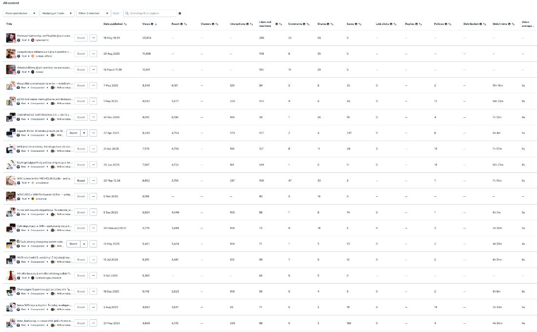
Task: Open 'WIN jeszcze w cieniu' reel title
Action: pos(44,146)
